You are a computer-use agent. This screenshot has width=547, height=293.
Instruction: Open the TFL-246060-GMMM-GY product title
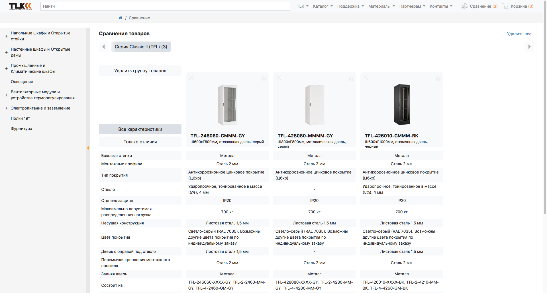[218, 136]
